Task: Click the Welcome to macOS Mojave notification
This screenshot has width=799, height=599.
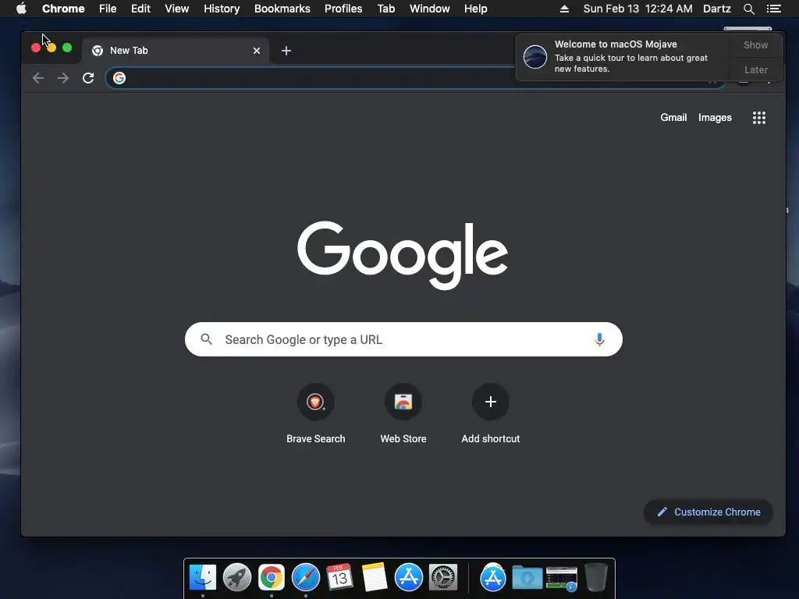Action: (x=622, y=57)
